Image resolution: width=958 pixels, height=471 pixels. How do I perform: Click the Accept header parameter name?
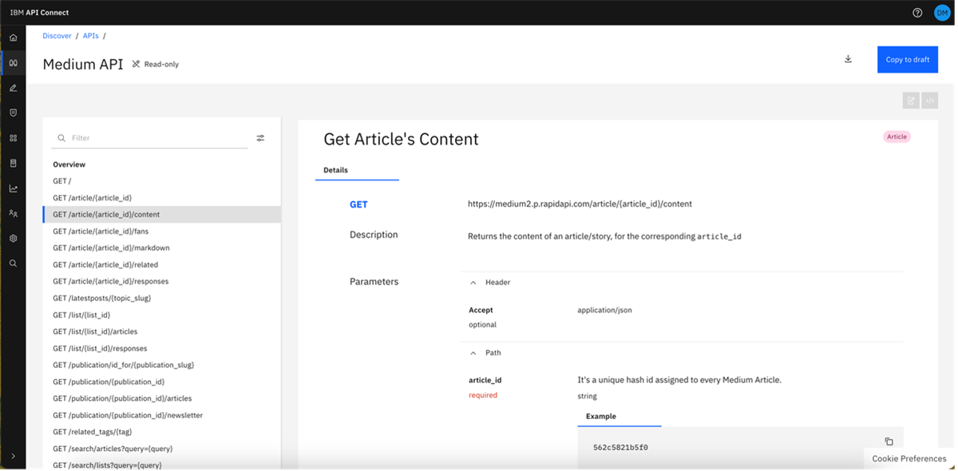pos(481,310)
